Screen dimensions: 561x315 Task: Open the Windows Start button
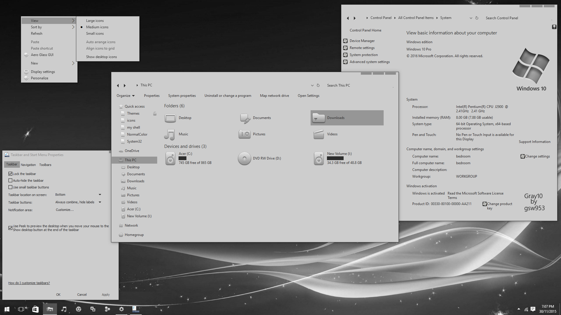7,309
